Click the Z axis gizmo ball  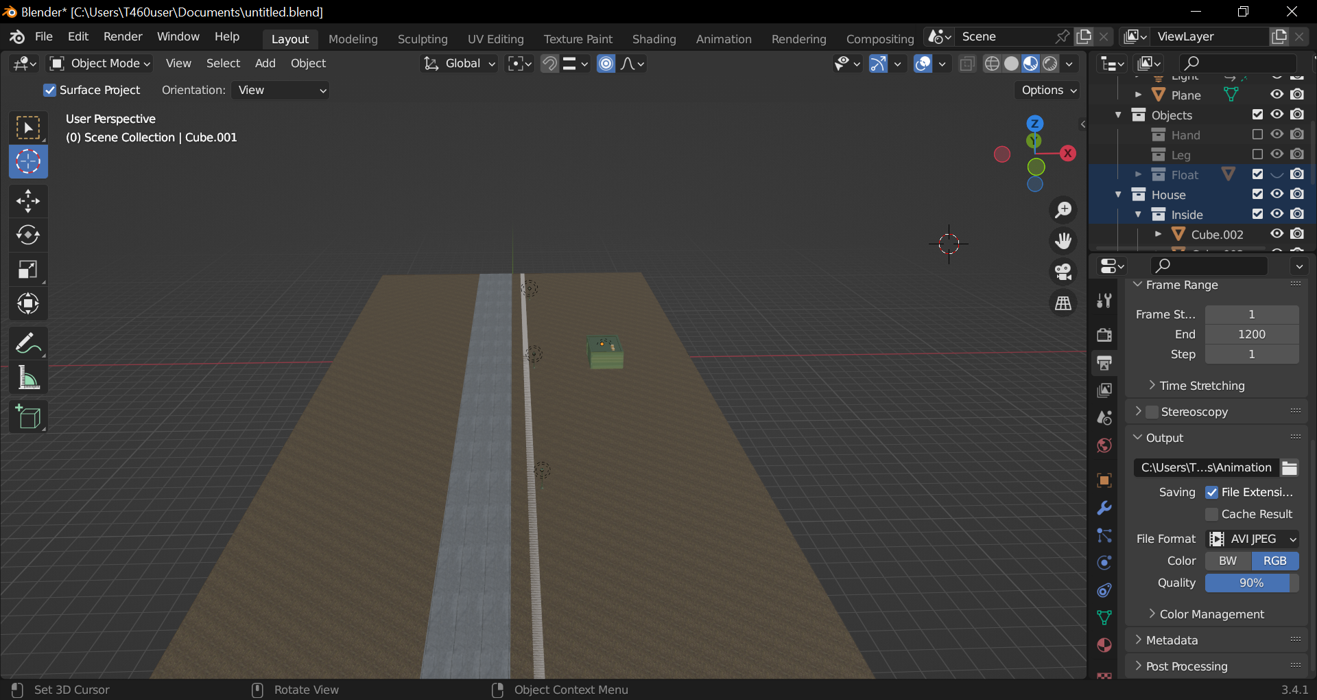tap(1035, 124)
